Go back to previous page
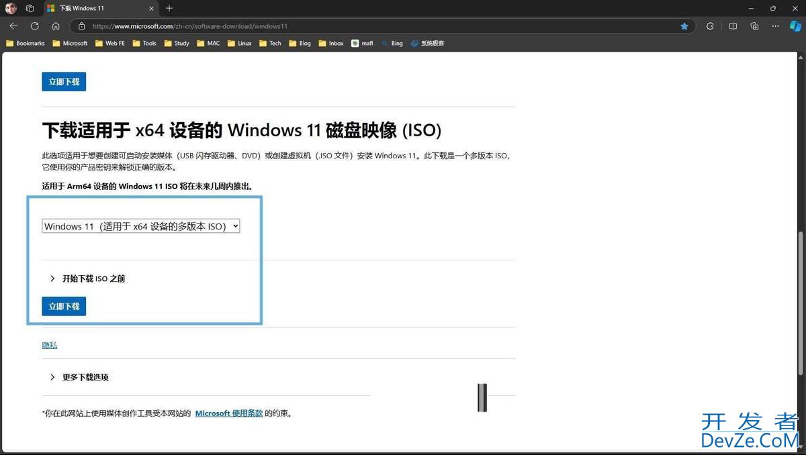 (x=13, y=26)
